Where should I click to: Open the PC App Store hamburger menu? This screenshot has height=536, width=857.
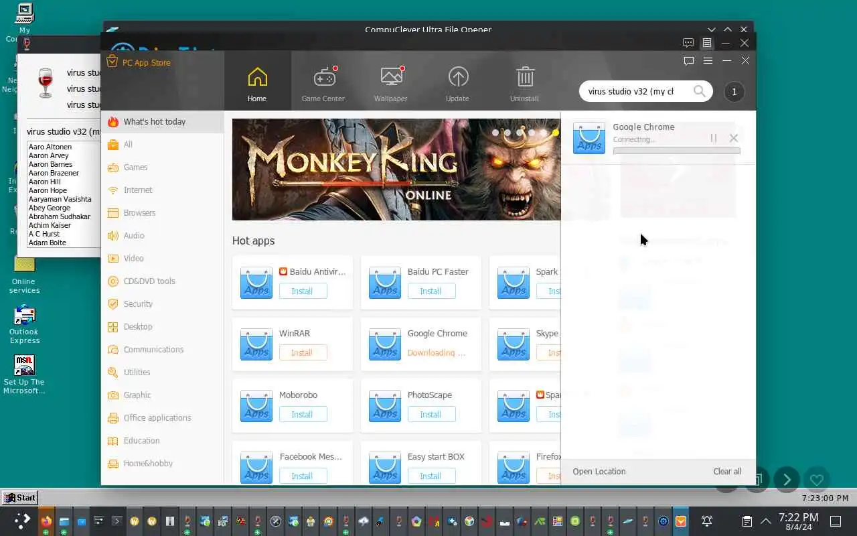[708, 60]
